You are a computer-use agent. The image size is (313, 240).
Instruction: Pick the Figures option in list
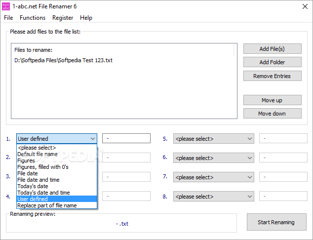[57, 160]
